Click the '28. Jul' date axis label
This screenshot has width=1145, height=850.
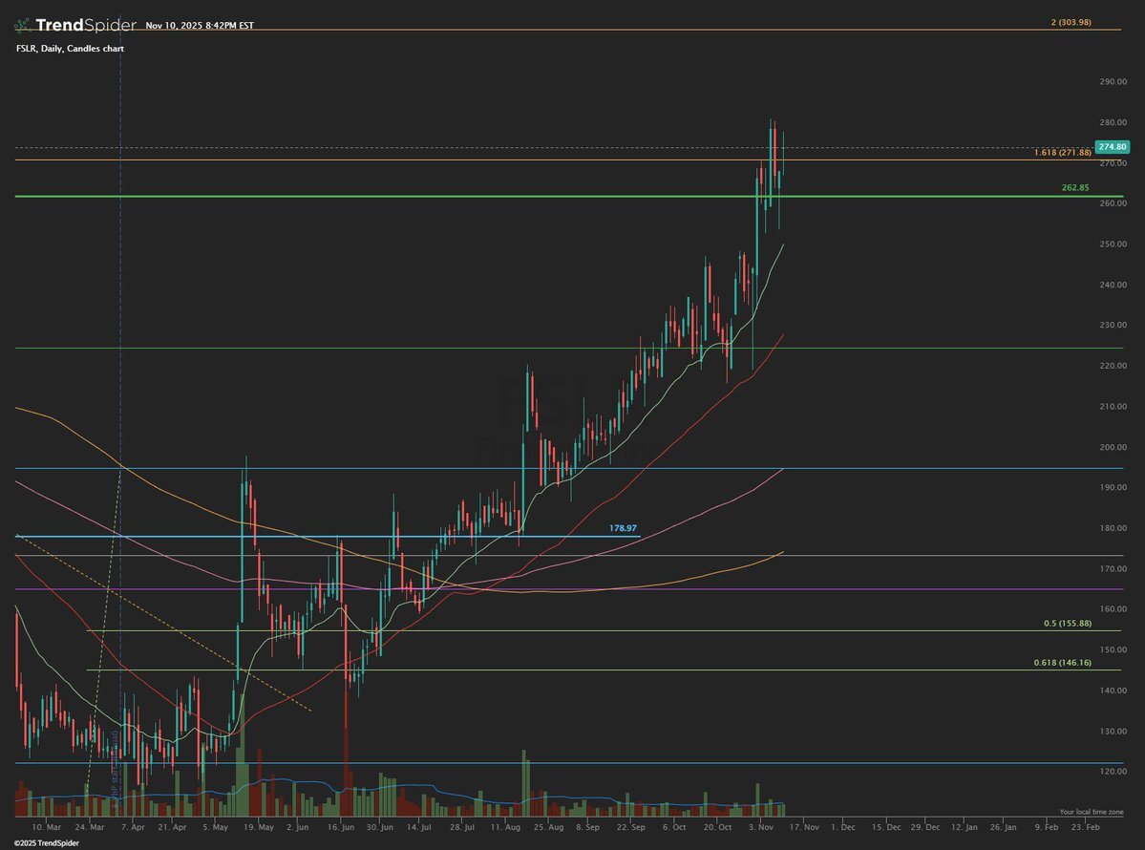pyautogui.click(x=462, y=827)
